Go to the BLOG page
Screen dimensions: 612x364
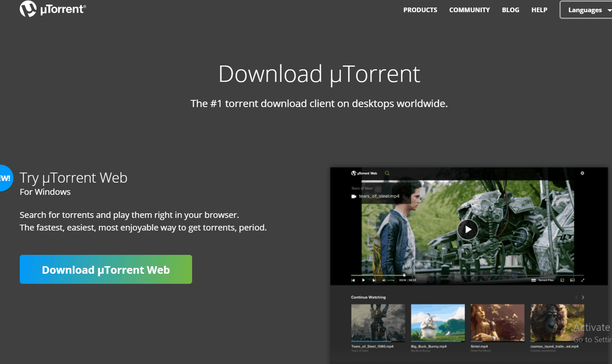click(x=510, y=10)
